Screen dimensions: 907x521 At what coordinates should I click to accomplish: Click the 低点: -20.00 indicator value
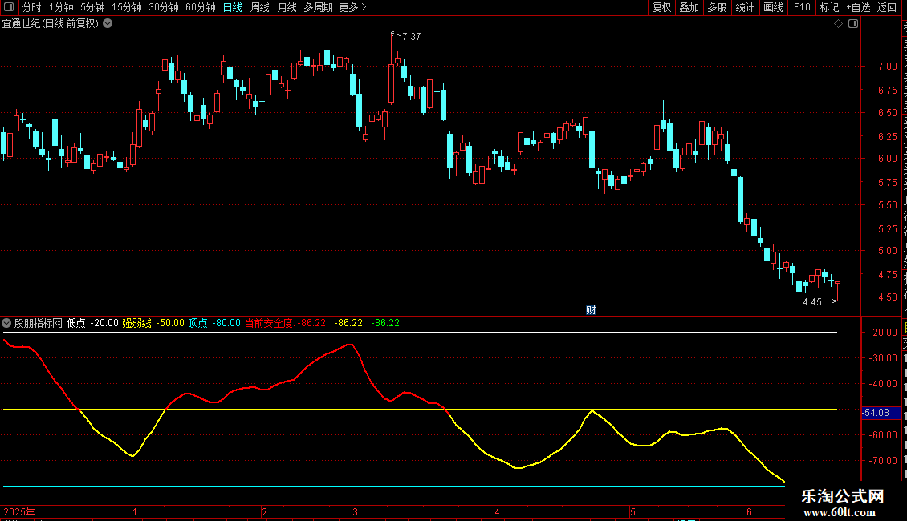click(92, 323)
